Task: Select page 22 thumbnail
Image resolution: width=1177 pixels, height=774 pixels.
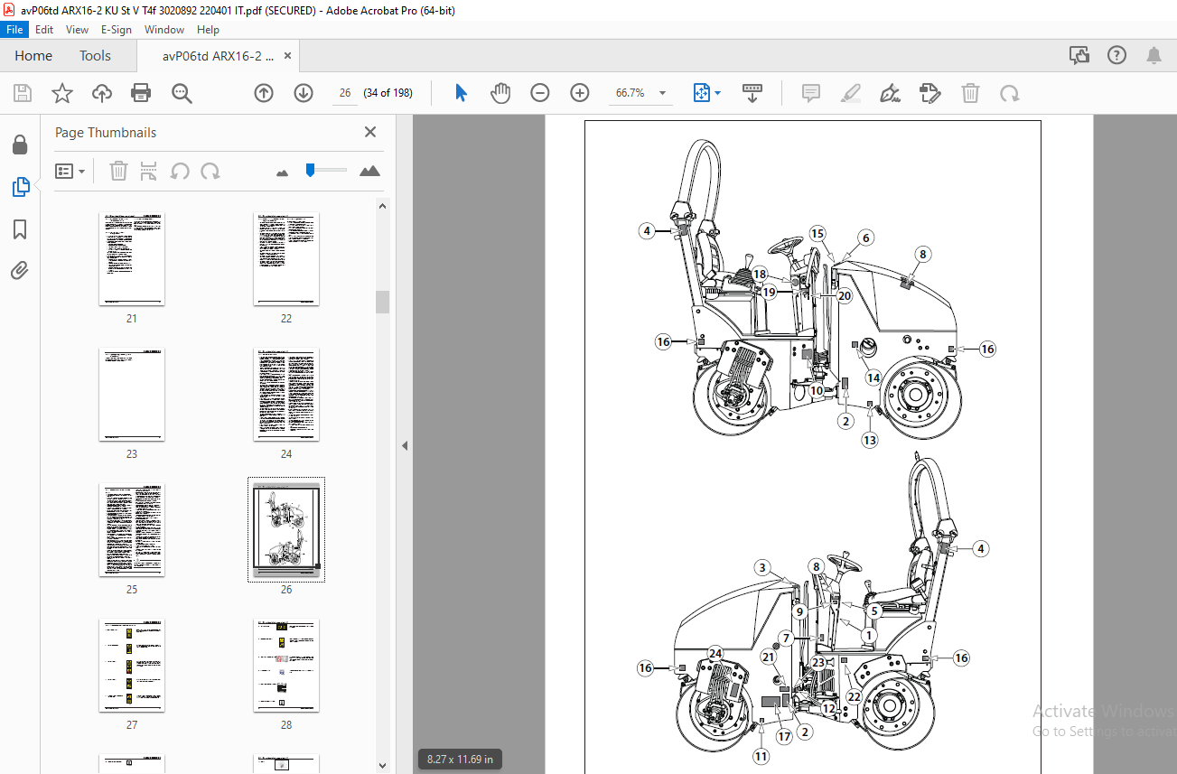Action: pos(286,260)
